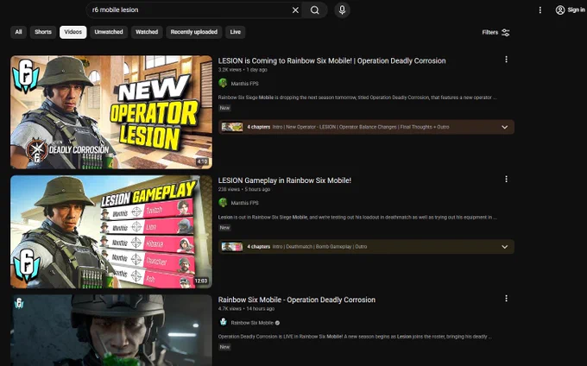Open Rainbow Six Mobile - Operation Deadly Corrosion title
This screenshot has width=587, height=366.
pyautogui.click(x=296, y=300)
